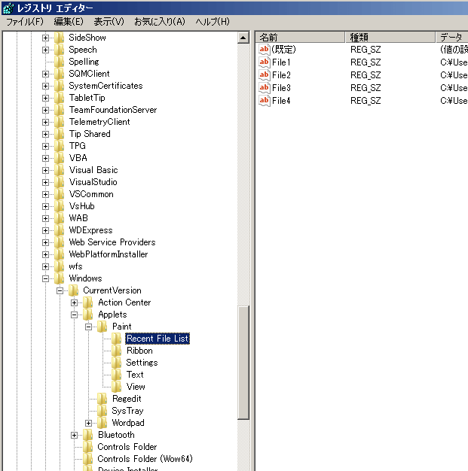The image size is (468, 471).
Task: Select the Visual Basic key
Action: (x=93, y=170)
